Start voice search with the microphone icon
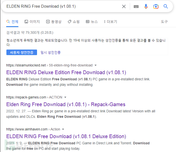The image size is (176, 152). click(146, 6)
